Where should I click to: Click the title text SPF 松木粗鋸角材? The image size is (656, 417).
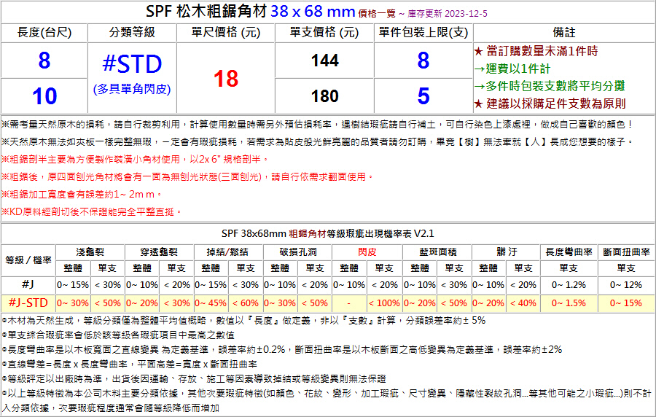tap(206, 11)
